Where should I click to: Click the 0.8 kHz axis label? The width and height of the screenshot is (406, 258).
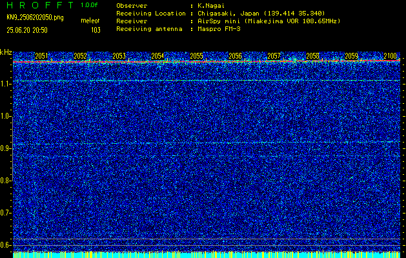click(5, 181)
